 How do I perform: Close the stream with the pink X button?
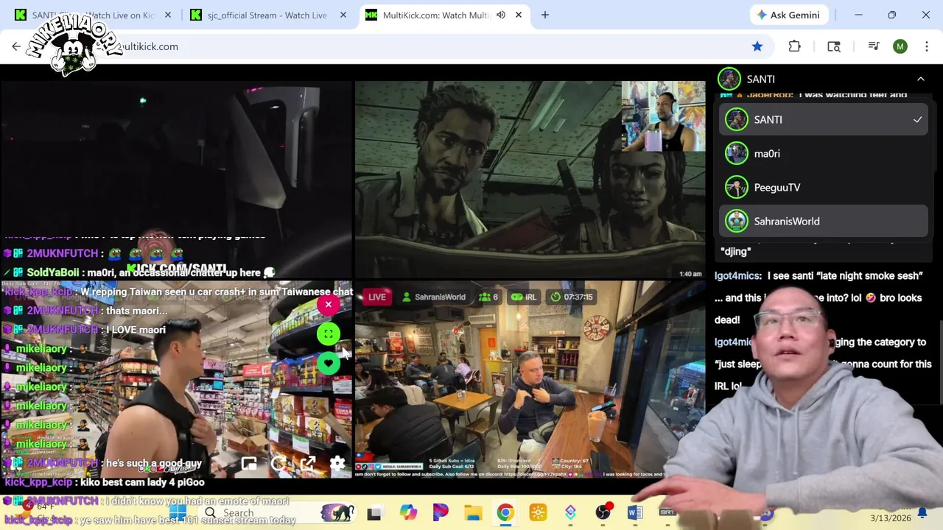329,305
